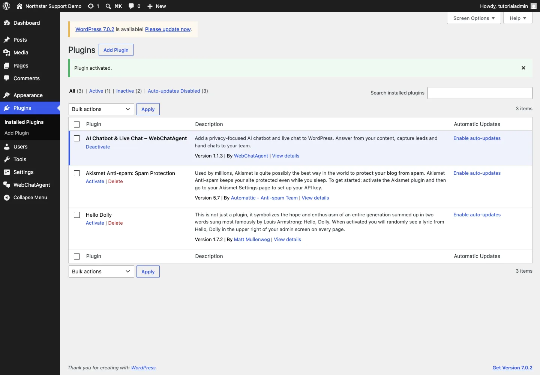
Task: Click the Dashboard gauge icon in sidebar
Action: (x=7, y=23)
